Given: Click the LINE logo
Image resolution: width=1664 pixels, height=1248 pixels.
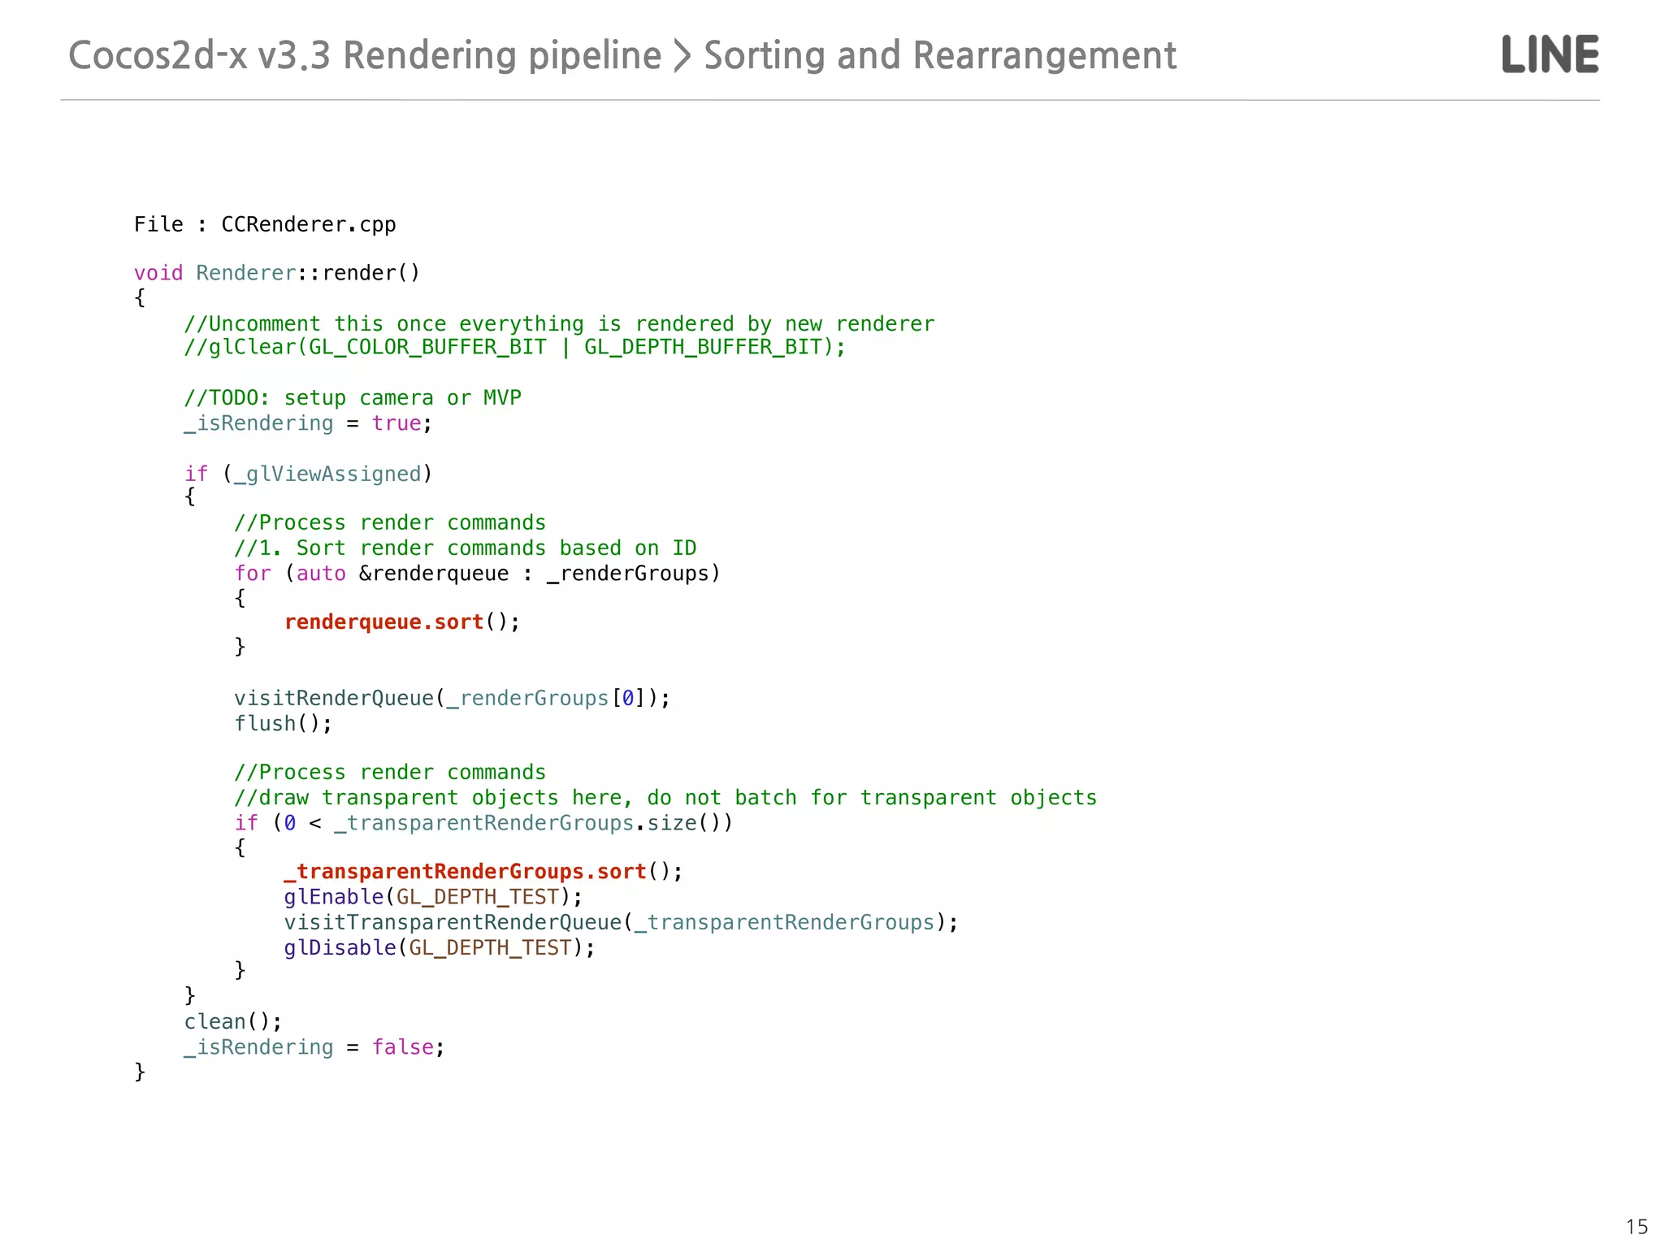Looking at the screenshot, I should (1549, 55).
